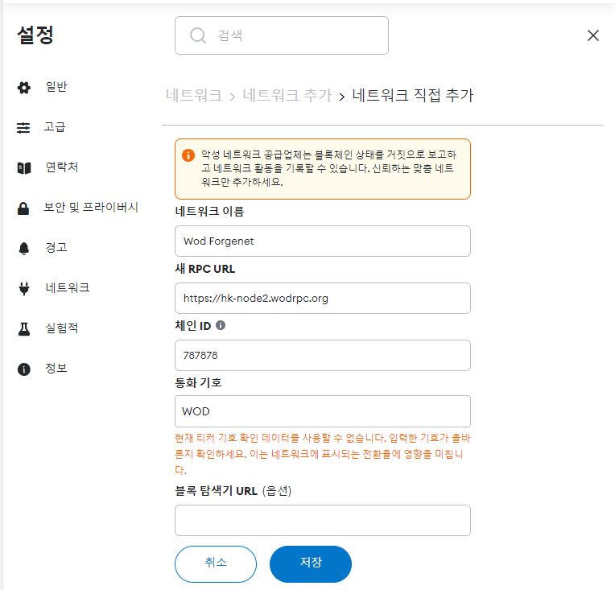615x590 pixels.
Task: Focus the 검색 search field
Action: click(282, 35)
